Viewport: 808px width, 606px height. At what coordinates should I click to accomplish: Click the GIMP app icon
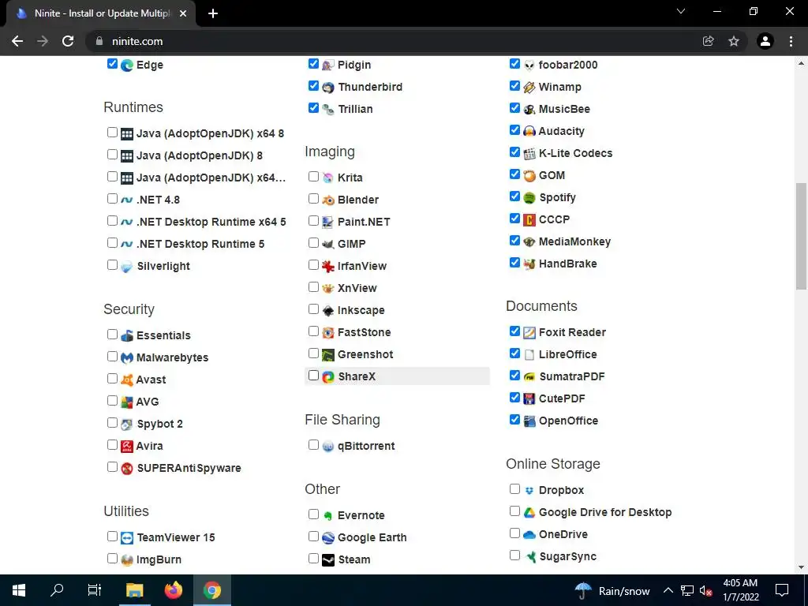[328, 245]
